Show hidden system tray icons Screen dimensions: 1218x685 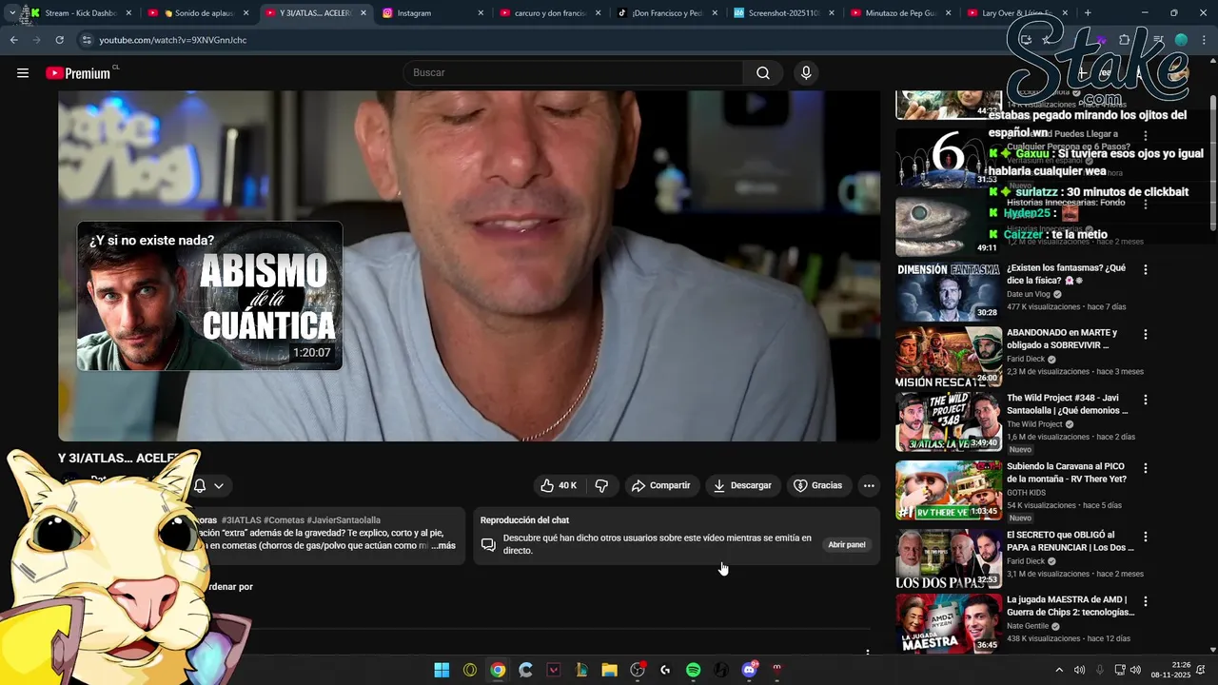[1059, 670]
